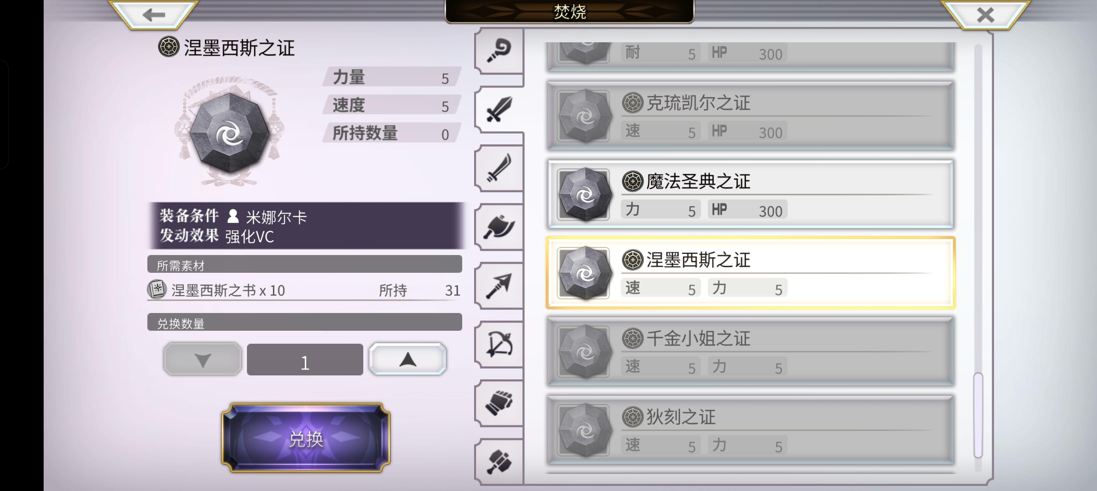
Task: Click the highlighted 涅墨西斯之证 entry
Action: tap(750, 273)
